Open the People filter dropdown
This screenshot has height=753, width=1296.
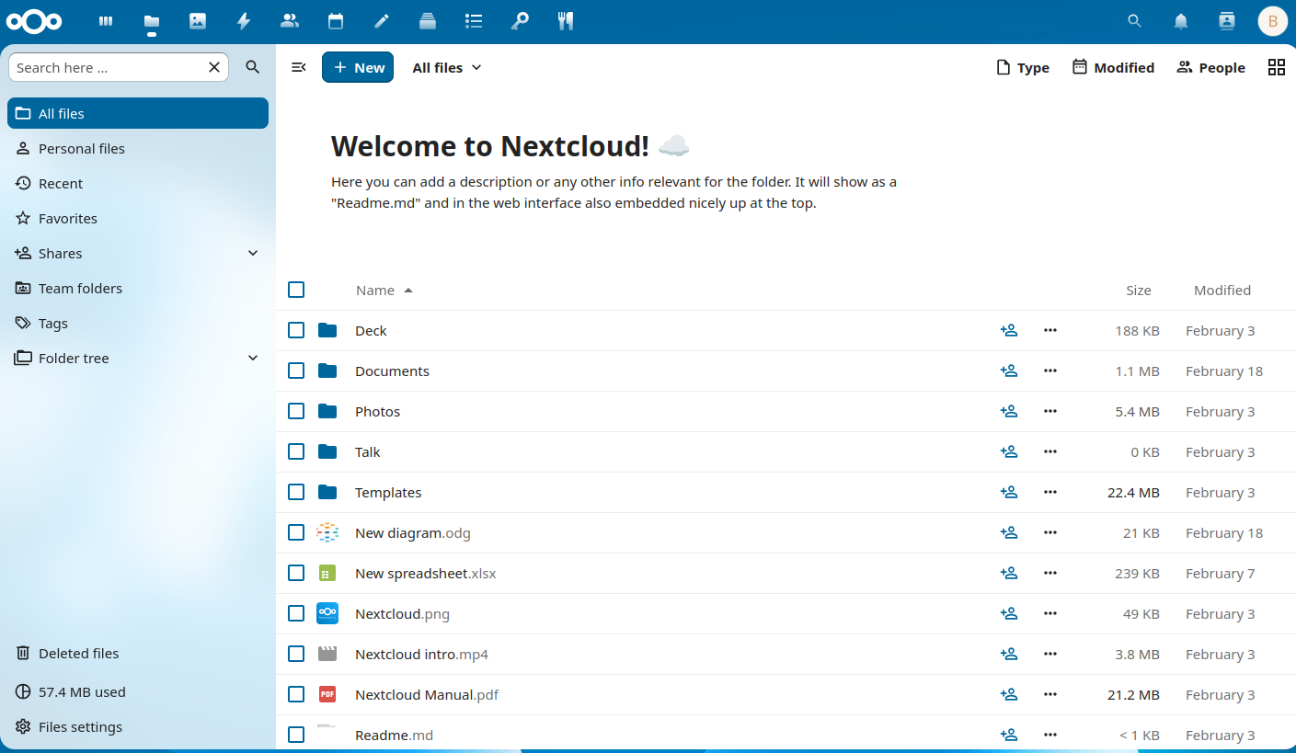[x=1210, y=67]
